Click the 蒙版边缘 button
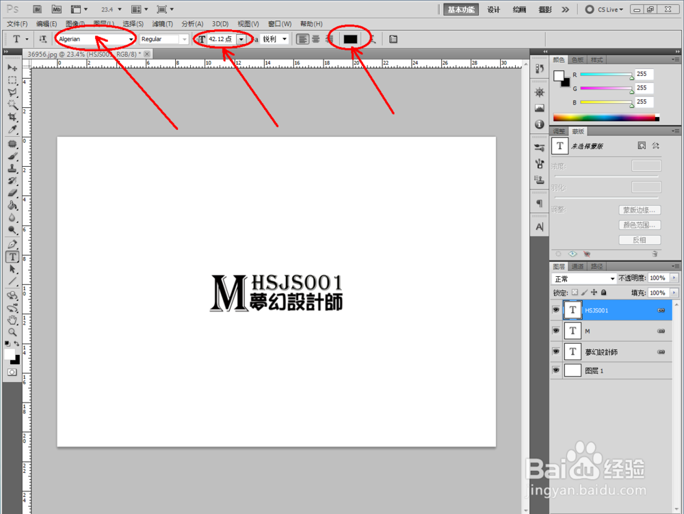The image size is (684, 514). point(640,210)
